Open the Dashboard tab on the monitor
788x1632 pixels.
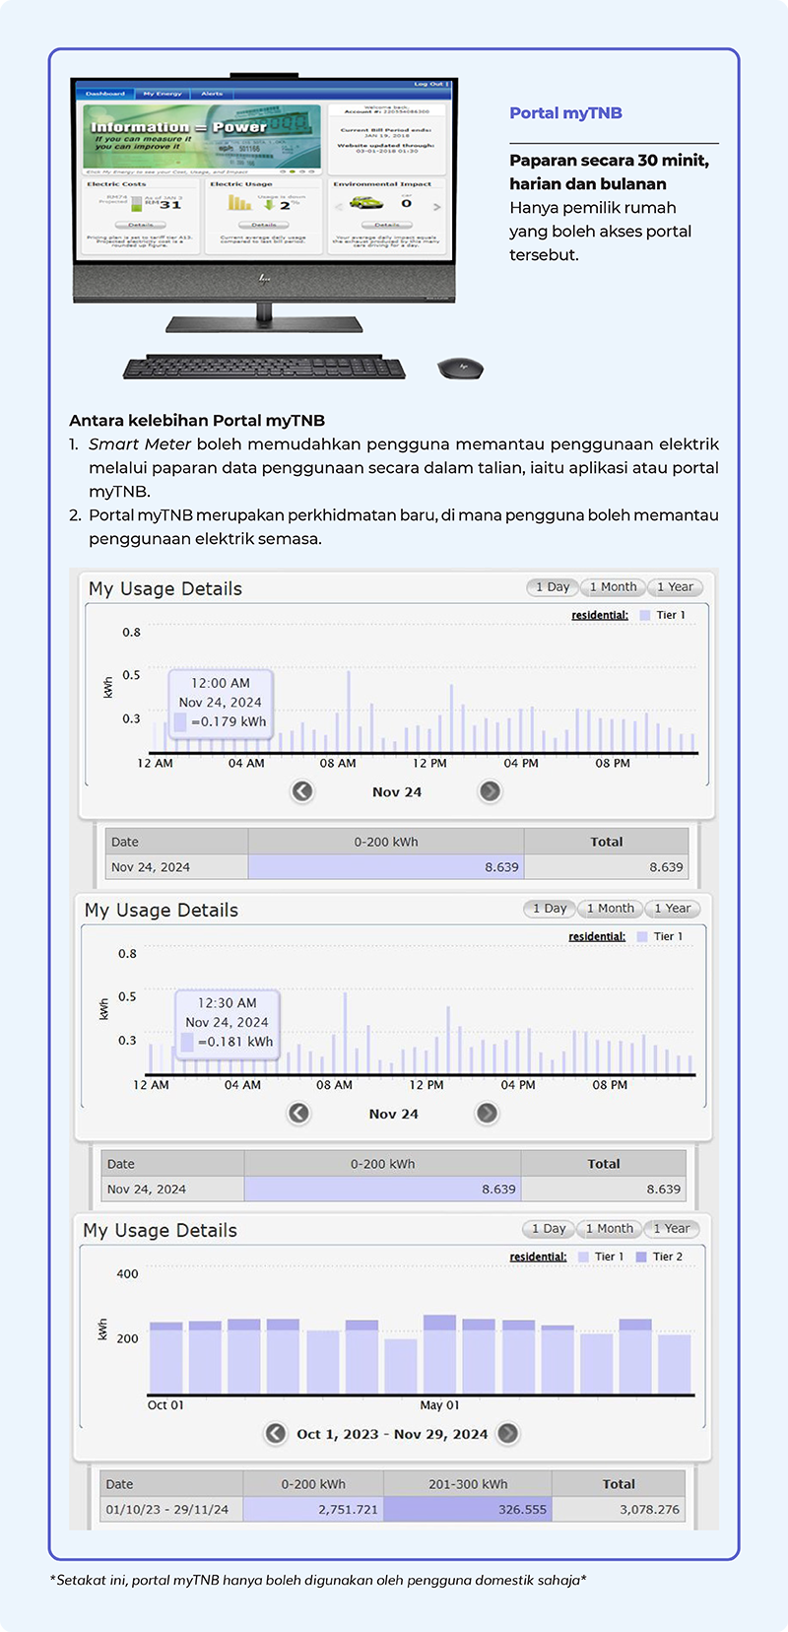click(x=105, y=94)
